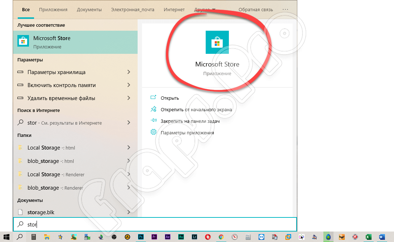Switch to the Документы tab
This screenshot has width=394, height=242.
pyautogui.click(x=89, y=9)
